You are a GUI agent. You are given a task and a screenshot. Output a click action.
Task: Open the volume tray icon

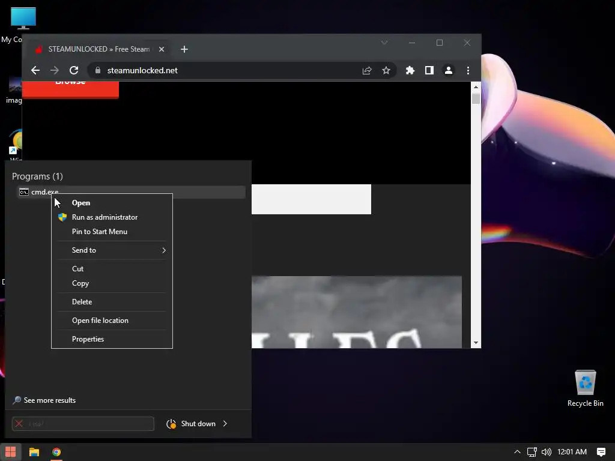[x=546, y=452]
